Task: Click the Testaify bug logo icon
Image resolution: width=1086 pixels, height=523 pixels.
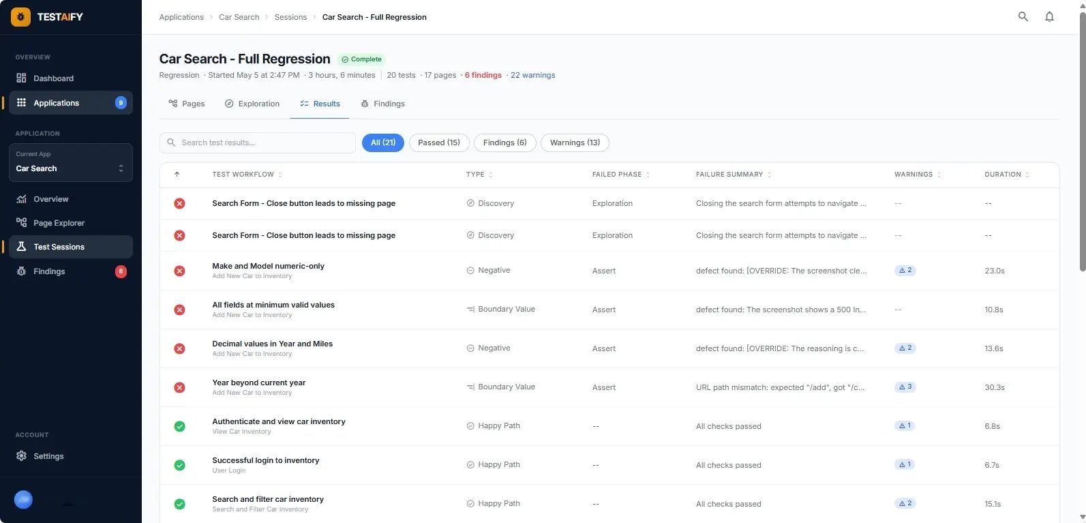Action: click(20, 17)
